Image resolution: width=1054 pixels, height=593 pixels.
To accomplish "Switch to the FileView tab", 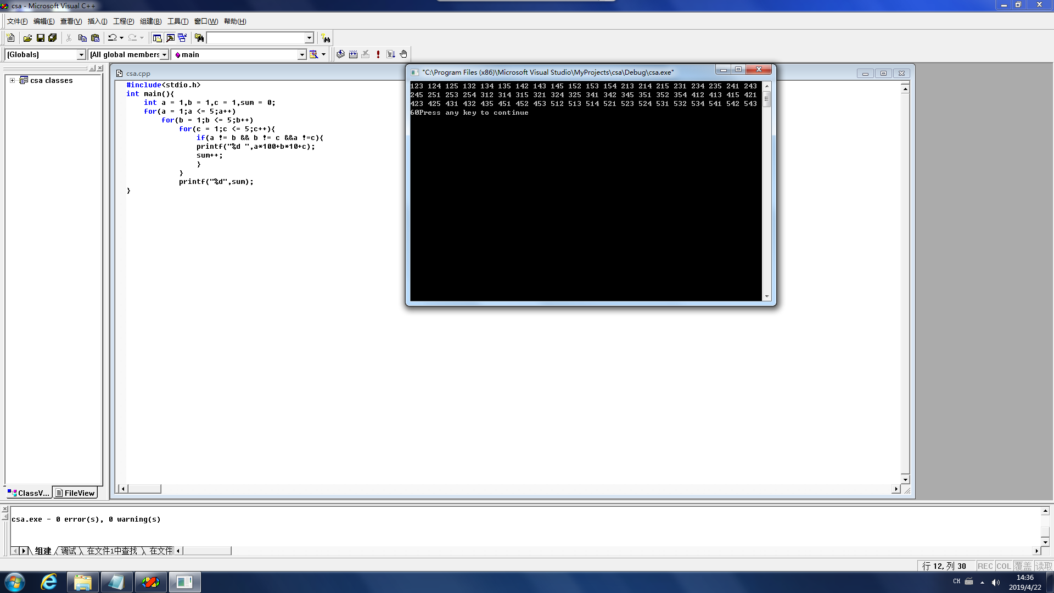I will tap(75, 493).
